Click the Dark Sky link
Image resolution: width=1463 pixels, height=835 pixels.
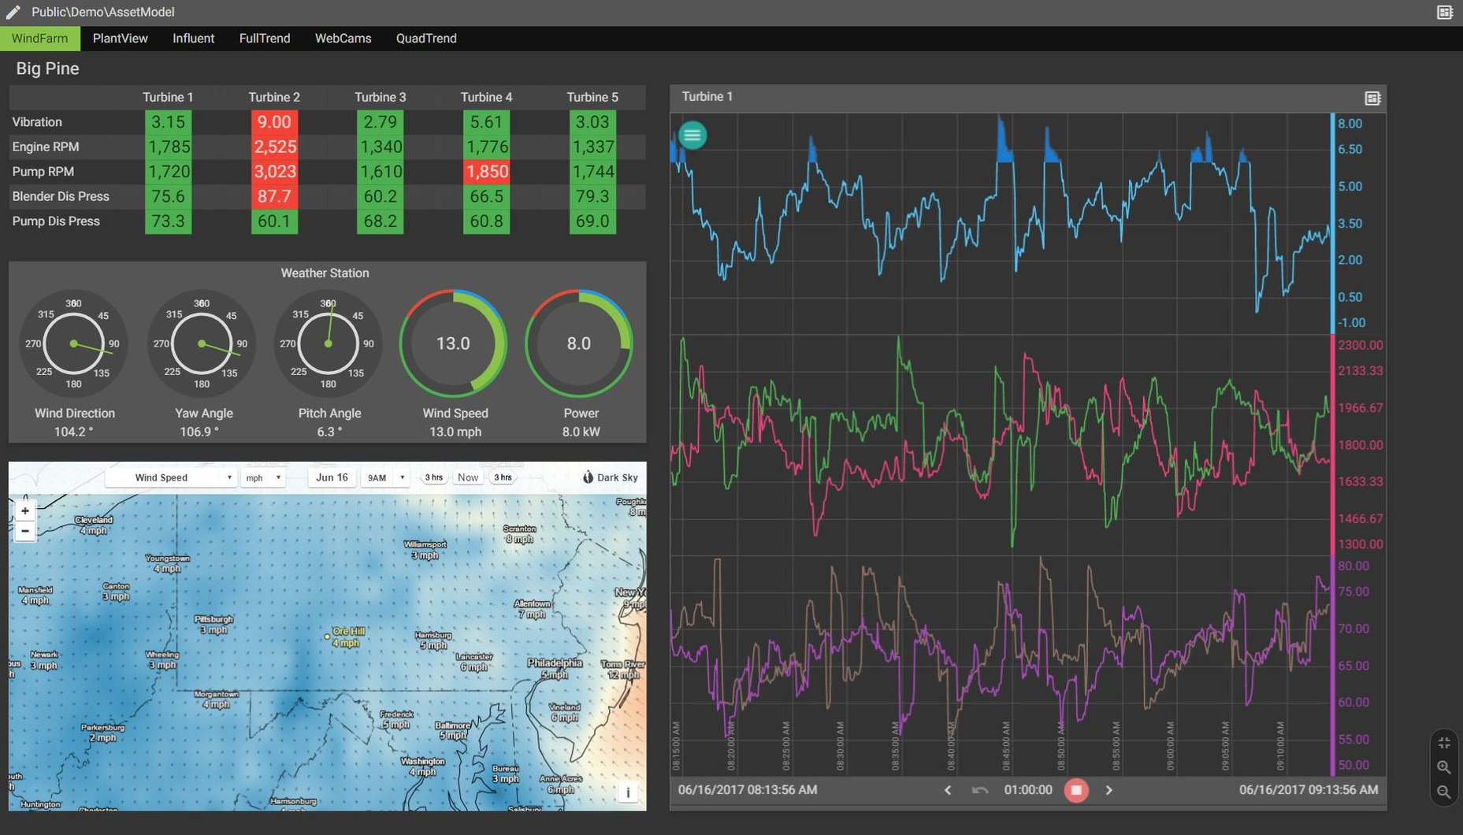611,477
